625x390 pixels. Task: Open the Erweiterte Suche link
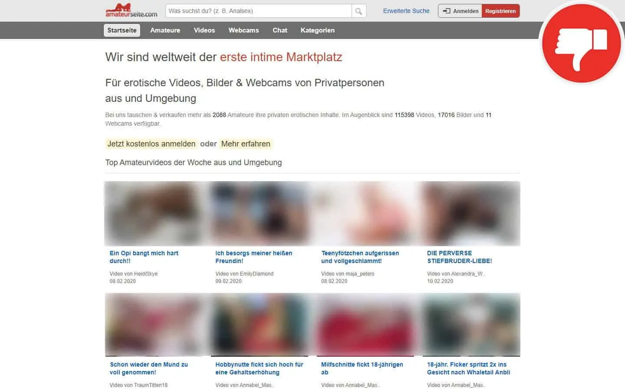406,11
